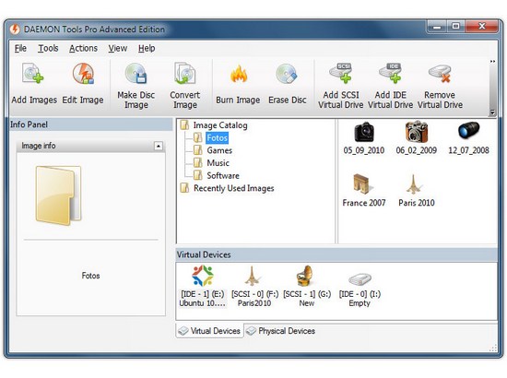
Task: Close the DAEMON Tools window
Action: tap(482, 27)
